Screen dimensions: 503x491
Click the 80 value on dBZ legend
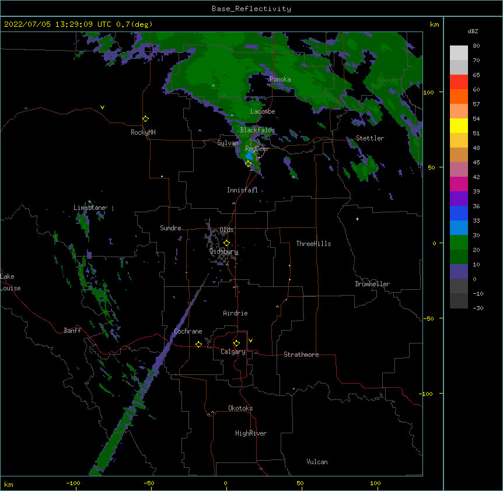pyautogui.click(x=476, y=46)
